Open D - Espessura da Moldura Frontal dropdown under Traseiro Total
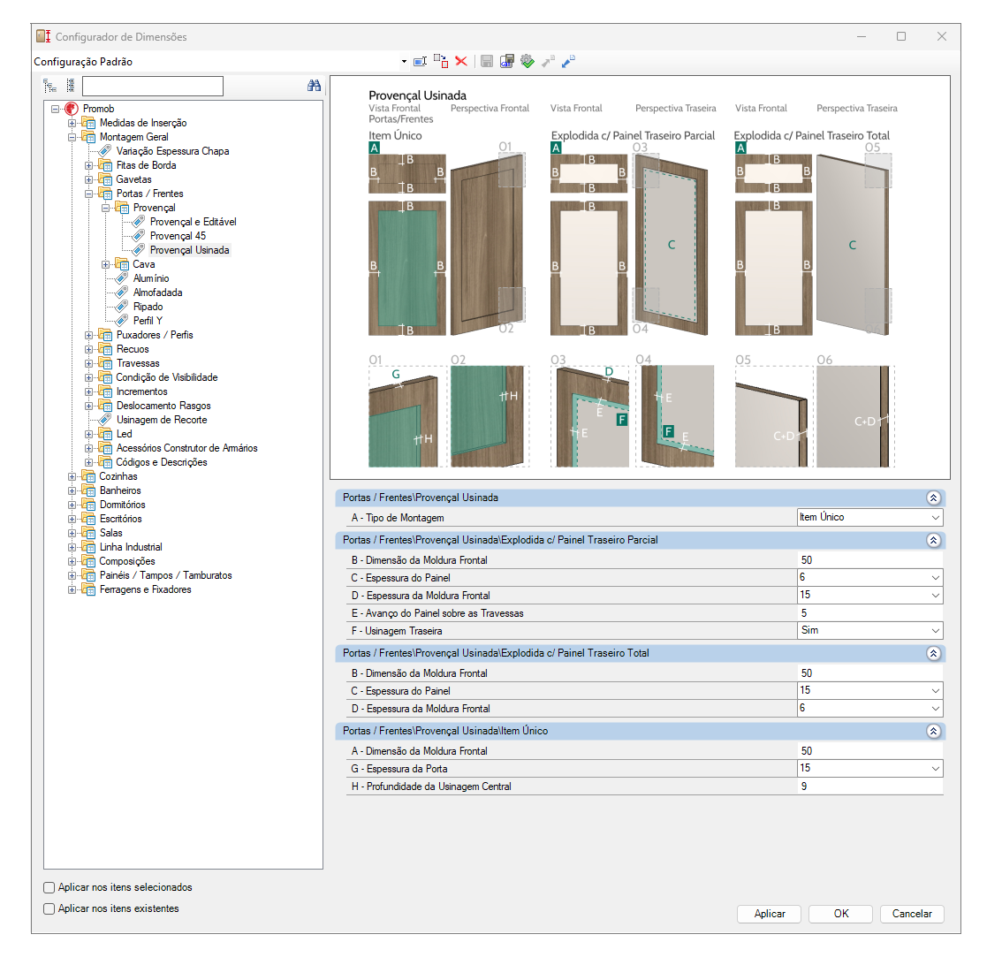The width and height of the screenshot is (1002, 965). coord(936,709)
